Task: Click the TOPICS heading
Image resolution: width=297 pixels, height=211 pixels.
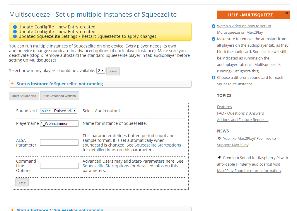Action: point(224,96)
